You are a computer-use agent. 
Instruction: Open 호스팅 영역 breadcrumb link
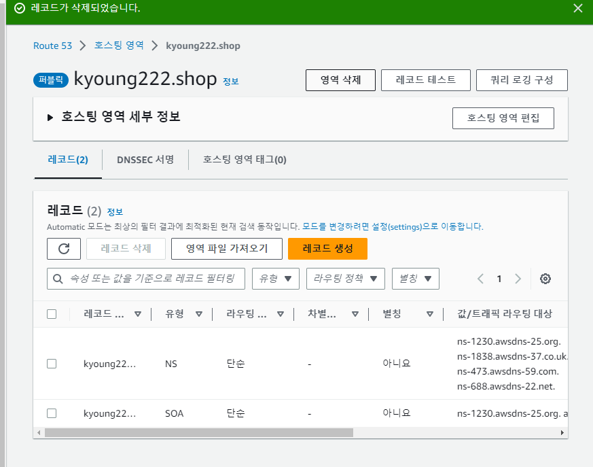pyautogui.click(x=119, y=46)
